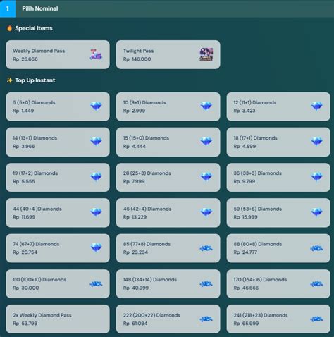This screenshot has height=337, width=334.
Task: Click diamond icon on 19 (17+2) Diamonds
Action: (x=96, y=177)
